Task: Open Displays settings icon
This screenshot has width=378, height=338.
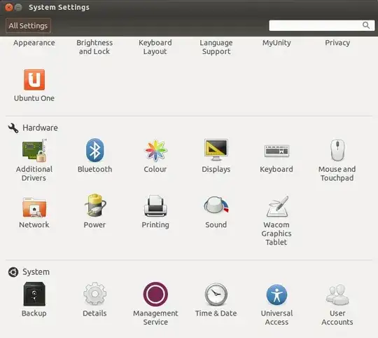Action: pos(216,150)
